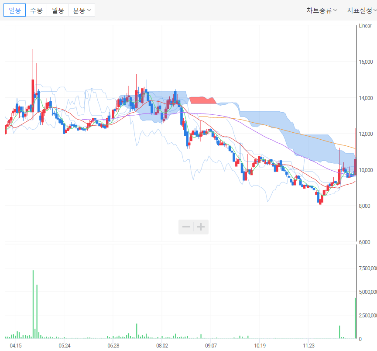Zoom in chart with plus icon
The width and height of the screenshot is (377, 351).
[x=201, y=227]
